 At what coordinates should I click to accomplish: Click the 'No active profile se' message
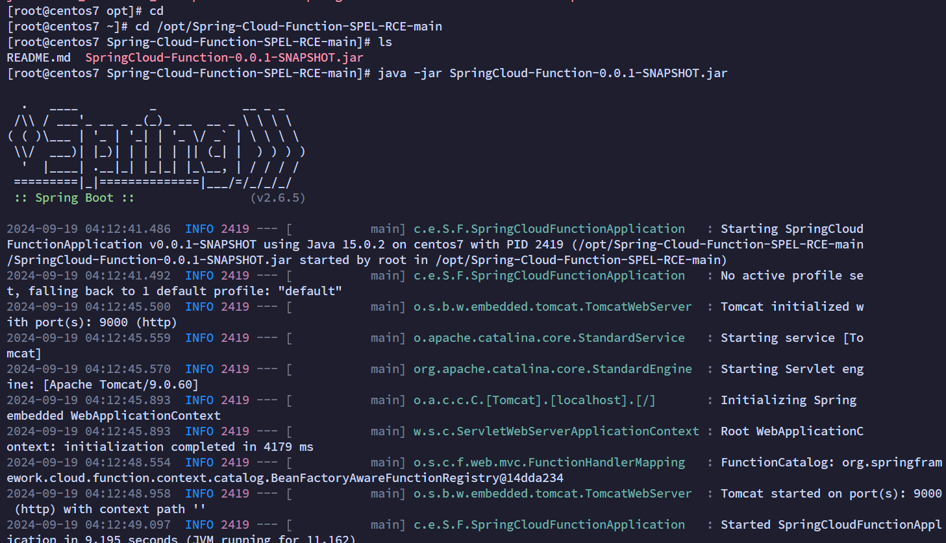[792, 275]
